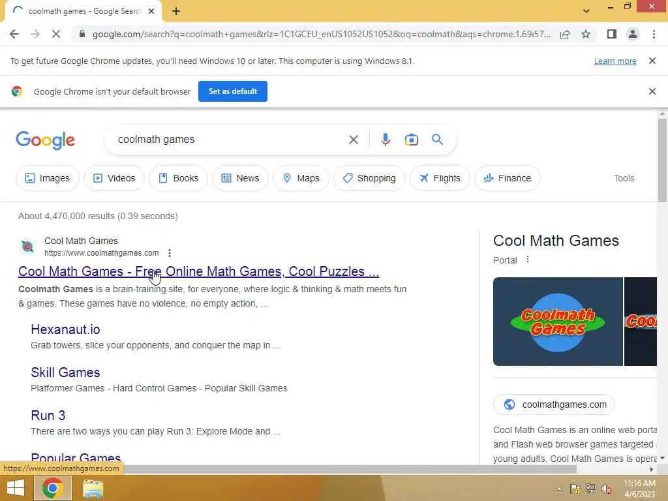Show hidden tray icons arrow
668x501 pixels.
coord(559,489)
